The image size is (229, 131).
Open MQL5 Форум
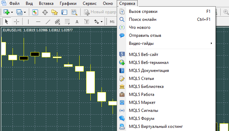pyautogui.click(x=166, y=118)
